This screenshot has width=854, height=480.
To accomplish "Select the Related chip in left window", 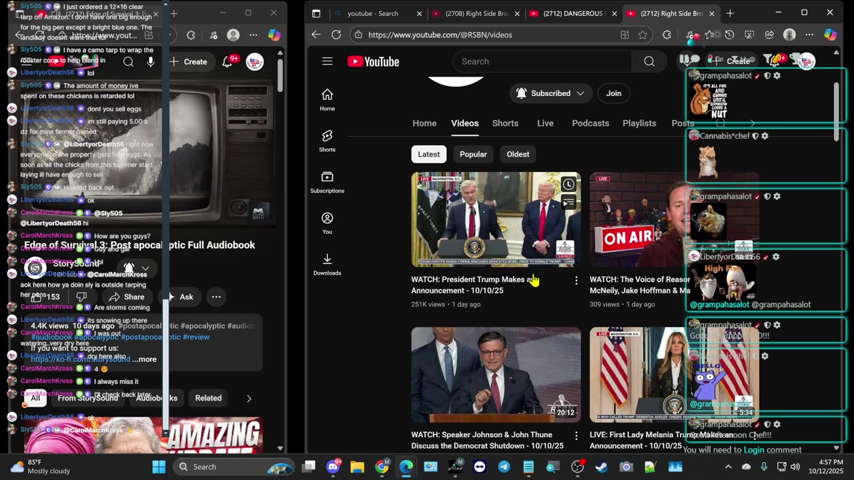I will [x=208, y=398].
